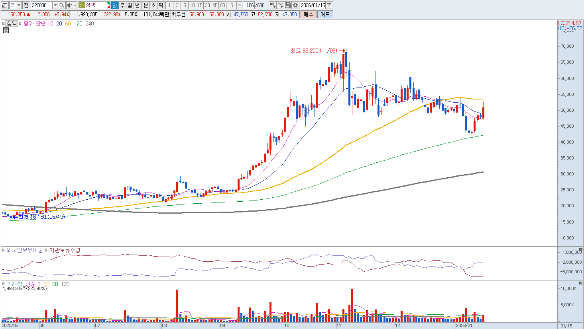Click the orange 60 moving average label
584x329 pixels.
pos(68,23)
